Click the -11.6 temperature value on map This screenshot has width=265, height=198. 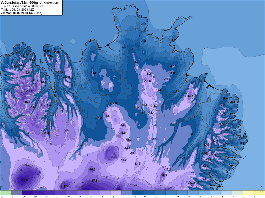pos(225,98)
